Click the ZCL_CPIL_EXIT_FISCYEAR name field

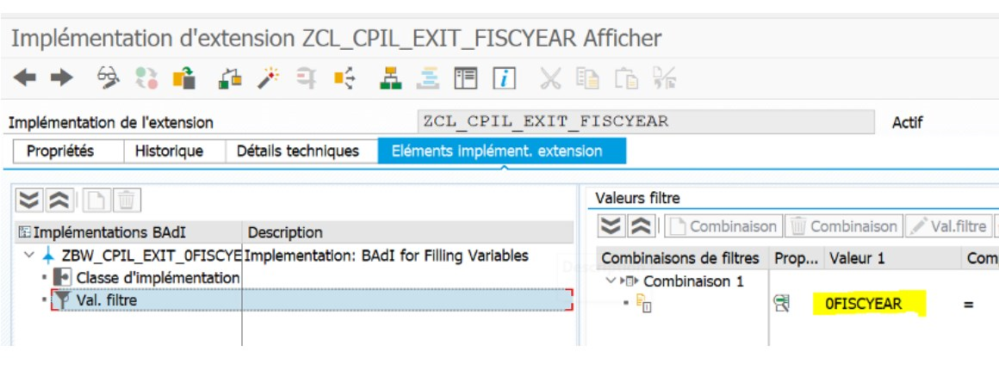tap(646, 121)
